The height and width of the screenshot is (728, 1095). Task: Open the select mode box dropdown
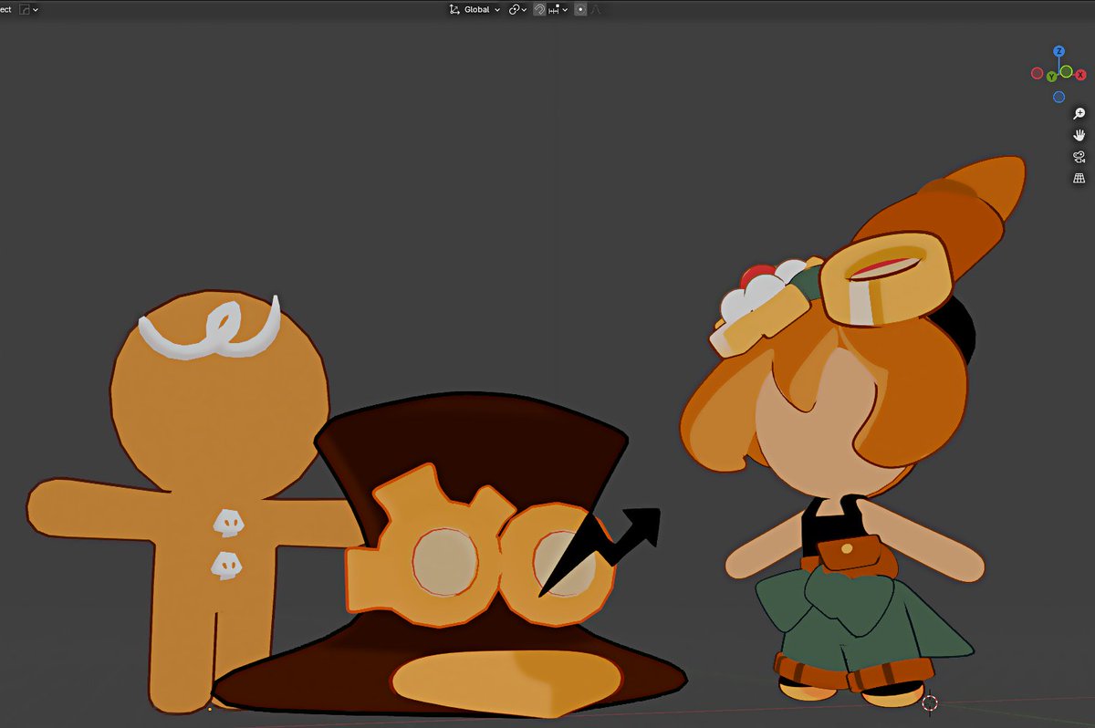click(x=27, y=9)
